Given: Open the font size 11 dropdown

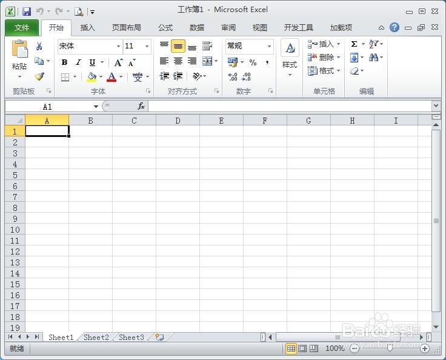Looking at the screenshot, I should 147,46.
